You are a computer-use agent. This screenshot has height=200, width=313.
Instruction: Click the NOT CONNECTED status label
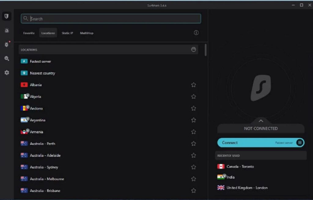coord(261,129)
